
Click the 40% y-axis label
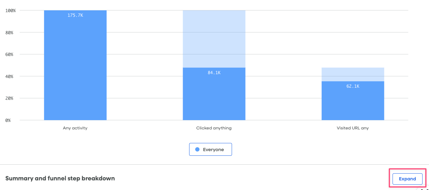click(9, 76)
